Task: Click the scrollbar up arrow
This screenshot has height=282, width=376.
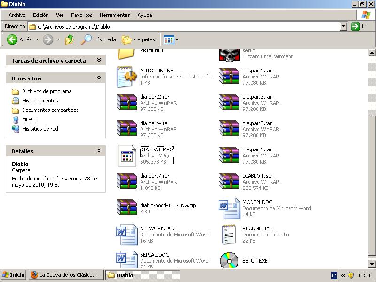Action: point(372,53)
